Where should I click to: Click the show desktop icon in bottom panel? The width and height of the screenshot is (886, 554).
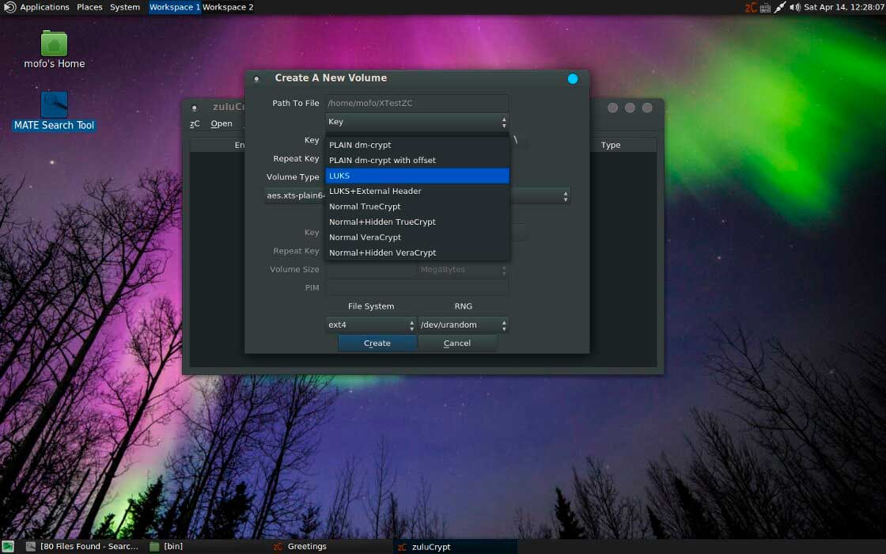coord(8,546)
